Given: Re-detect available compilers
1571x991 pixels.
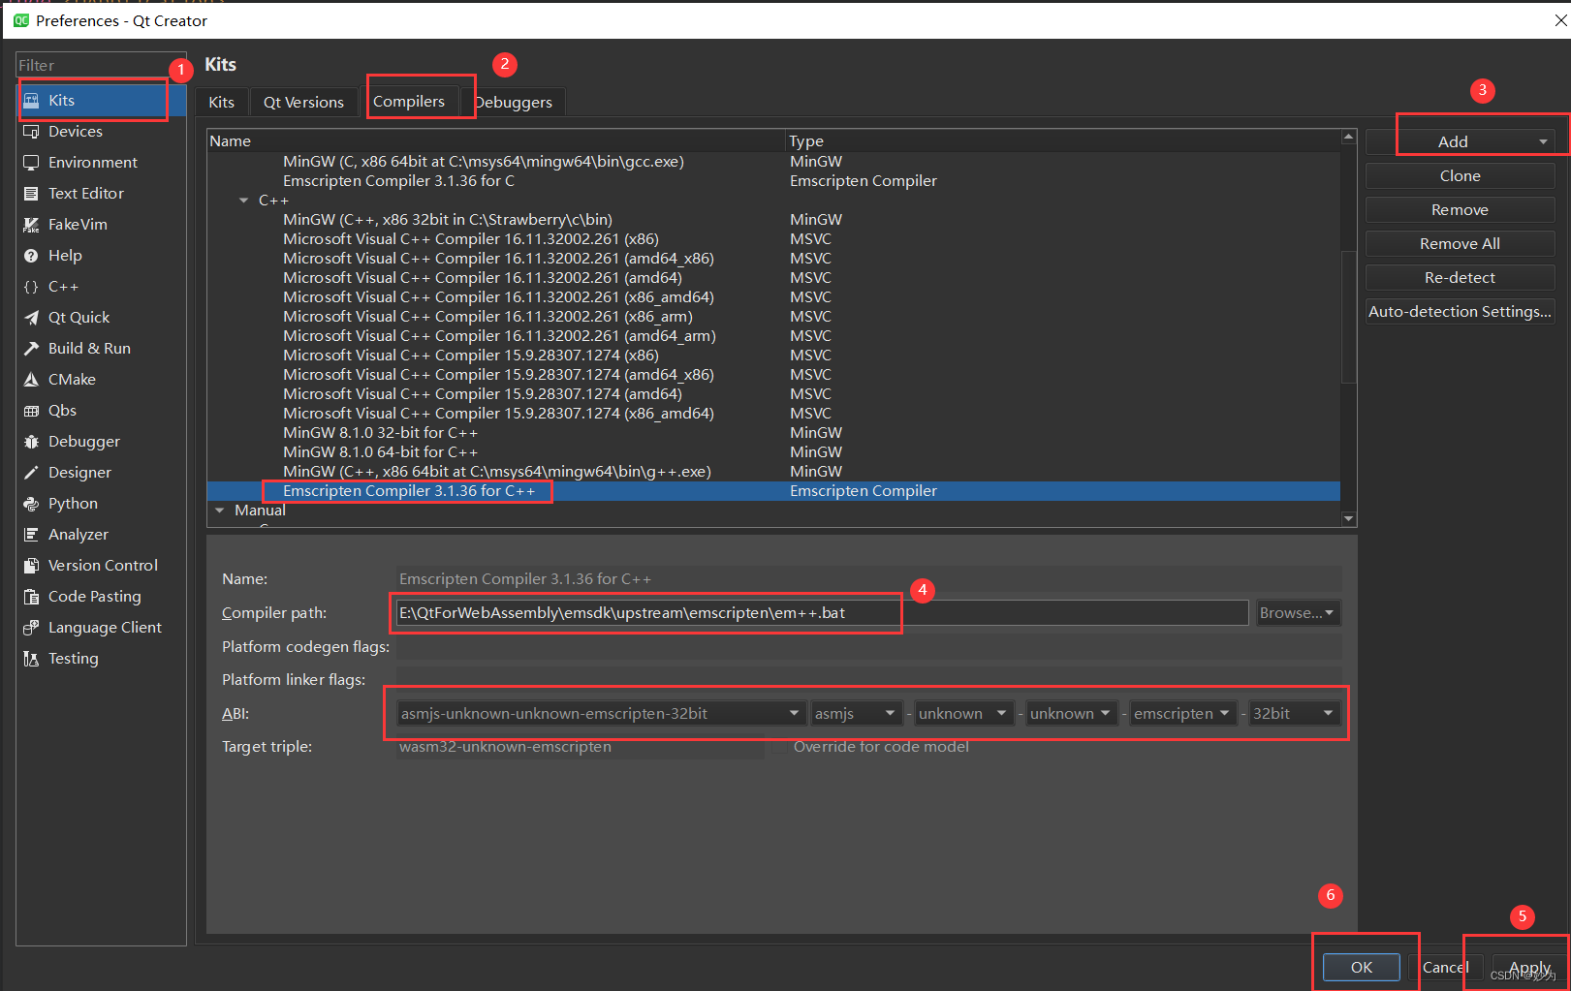Looking at the screenshot, I should pyautogui.click(x=1460, y=277).
